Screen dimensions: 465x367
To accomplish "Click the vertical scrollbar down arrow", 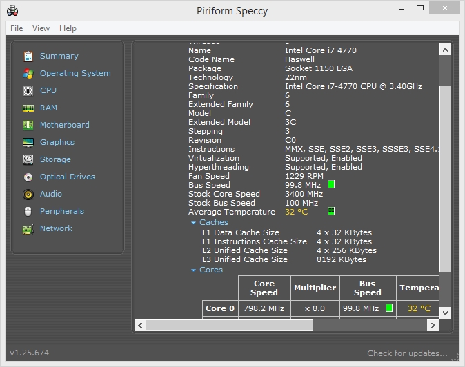I will coord(445,313).
